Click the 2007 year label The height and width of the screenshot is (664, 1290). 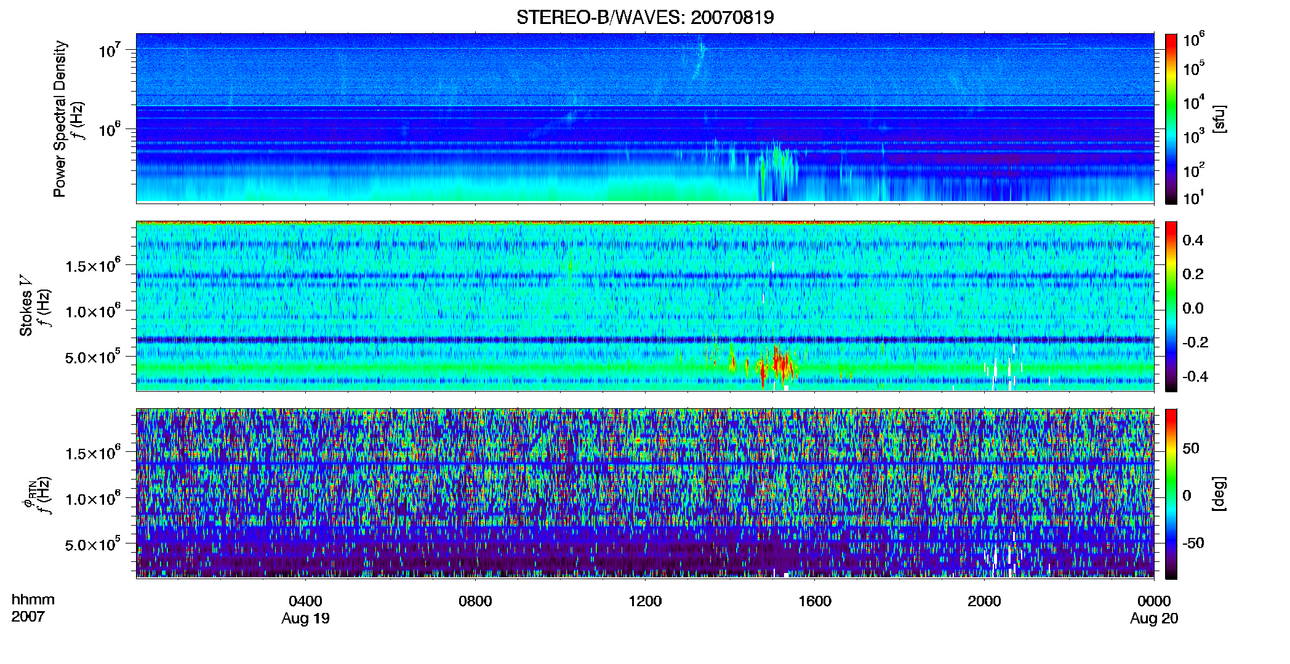pos(28,616)
